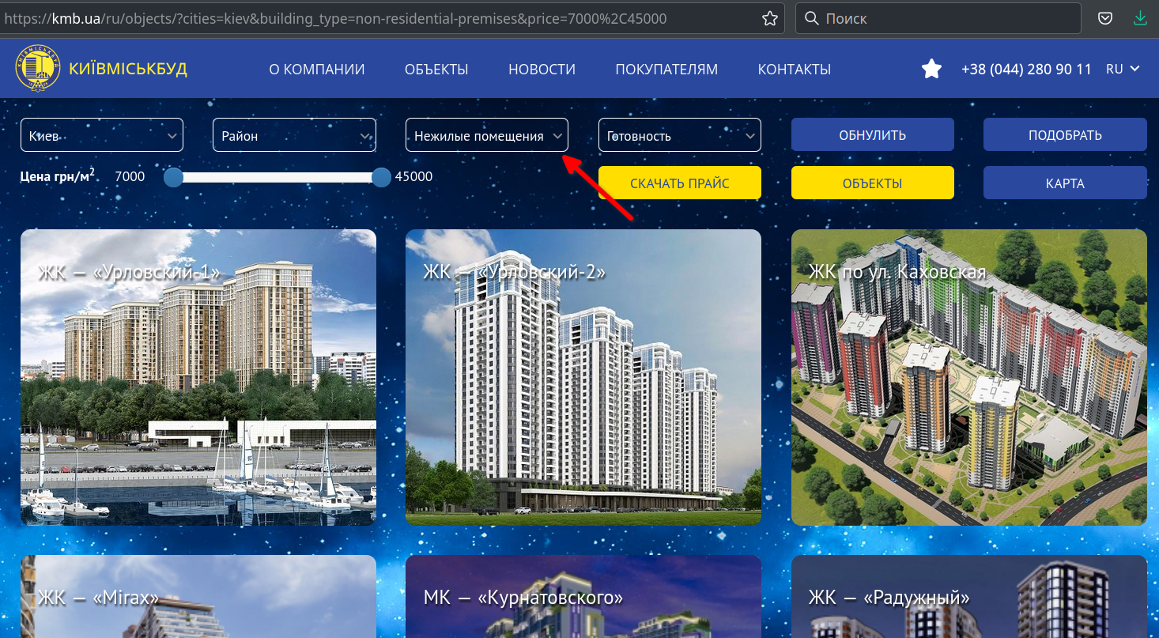Viewport: 1159px width, 638px height.
Task: Open the ЖК по ул. Каховская card
Action: tap(969, 377)
